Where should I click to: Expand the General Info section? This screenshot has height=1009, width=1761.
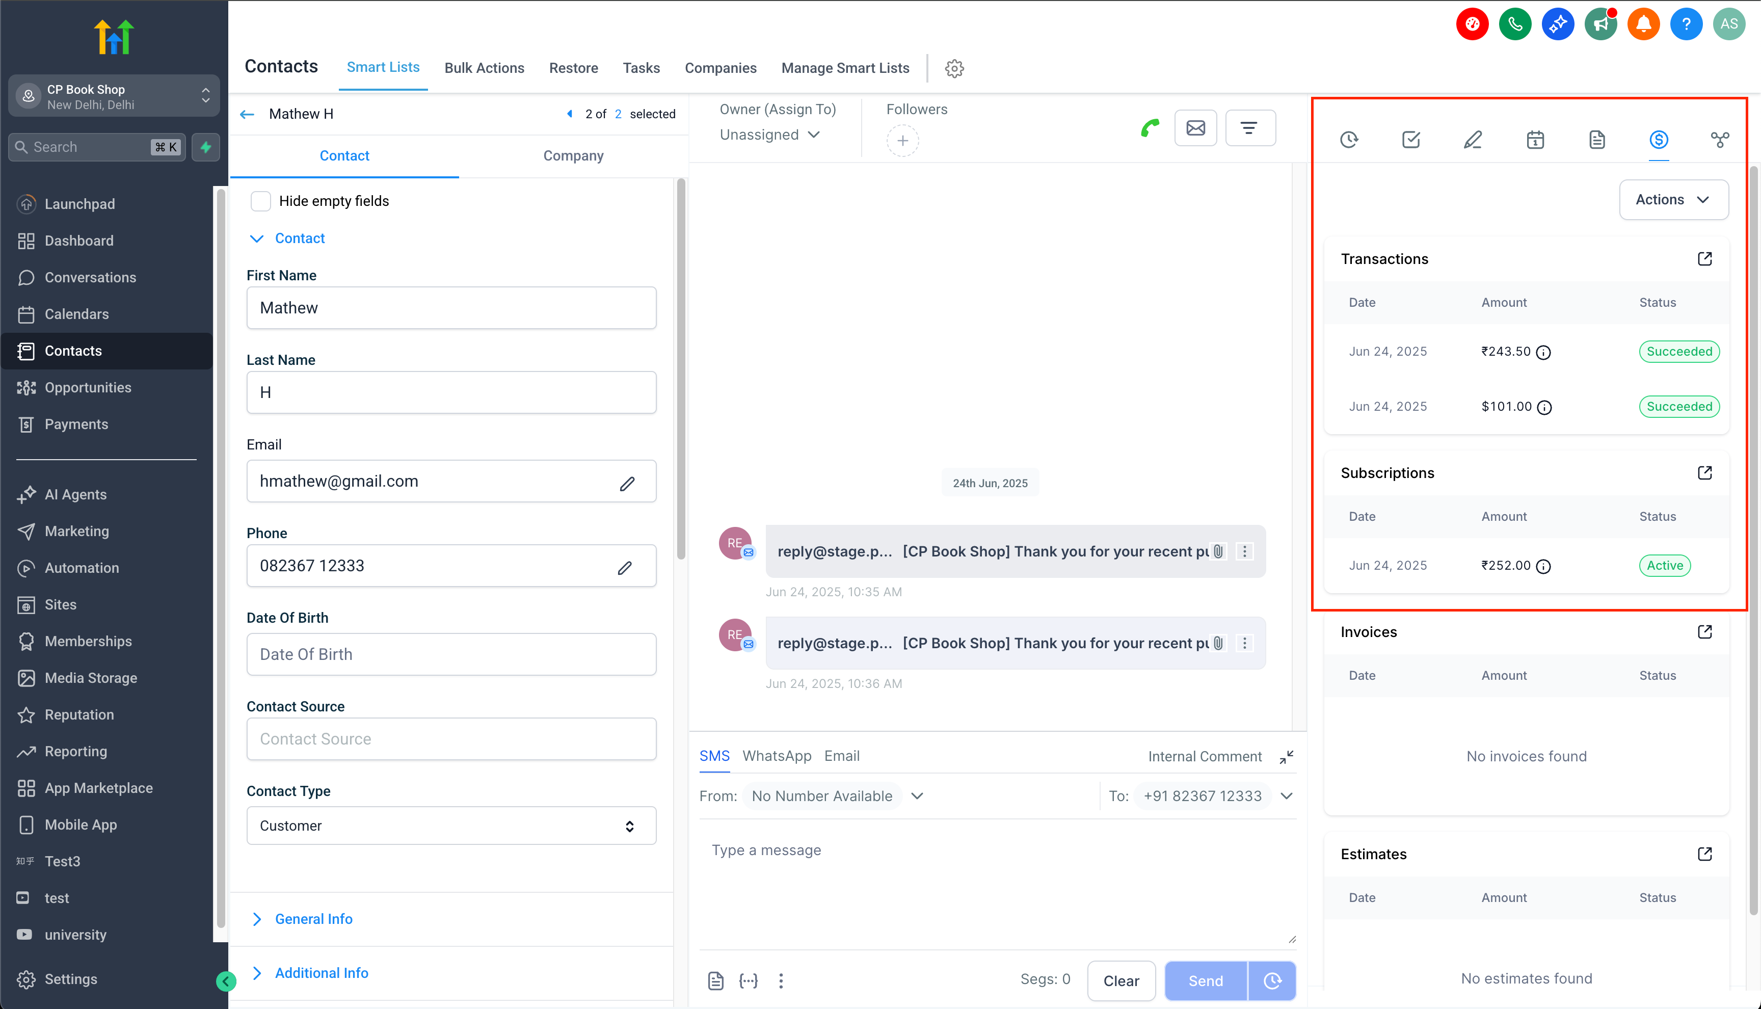coord(313,919)
